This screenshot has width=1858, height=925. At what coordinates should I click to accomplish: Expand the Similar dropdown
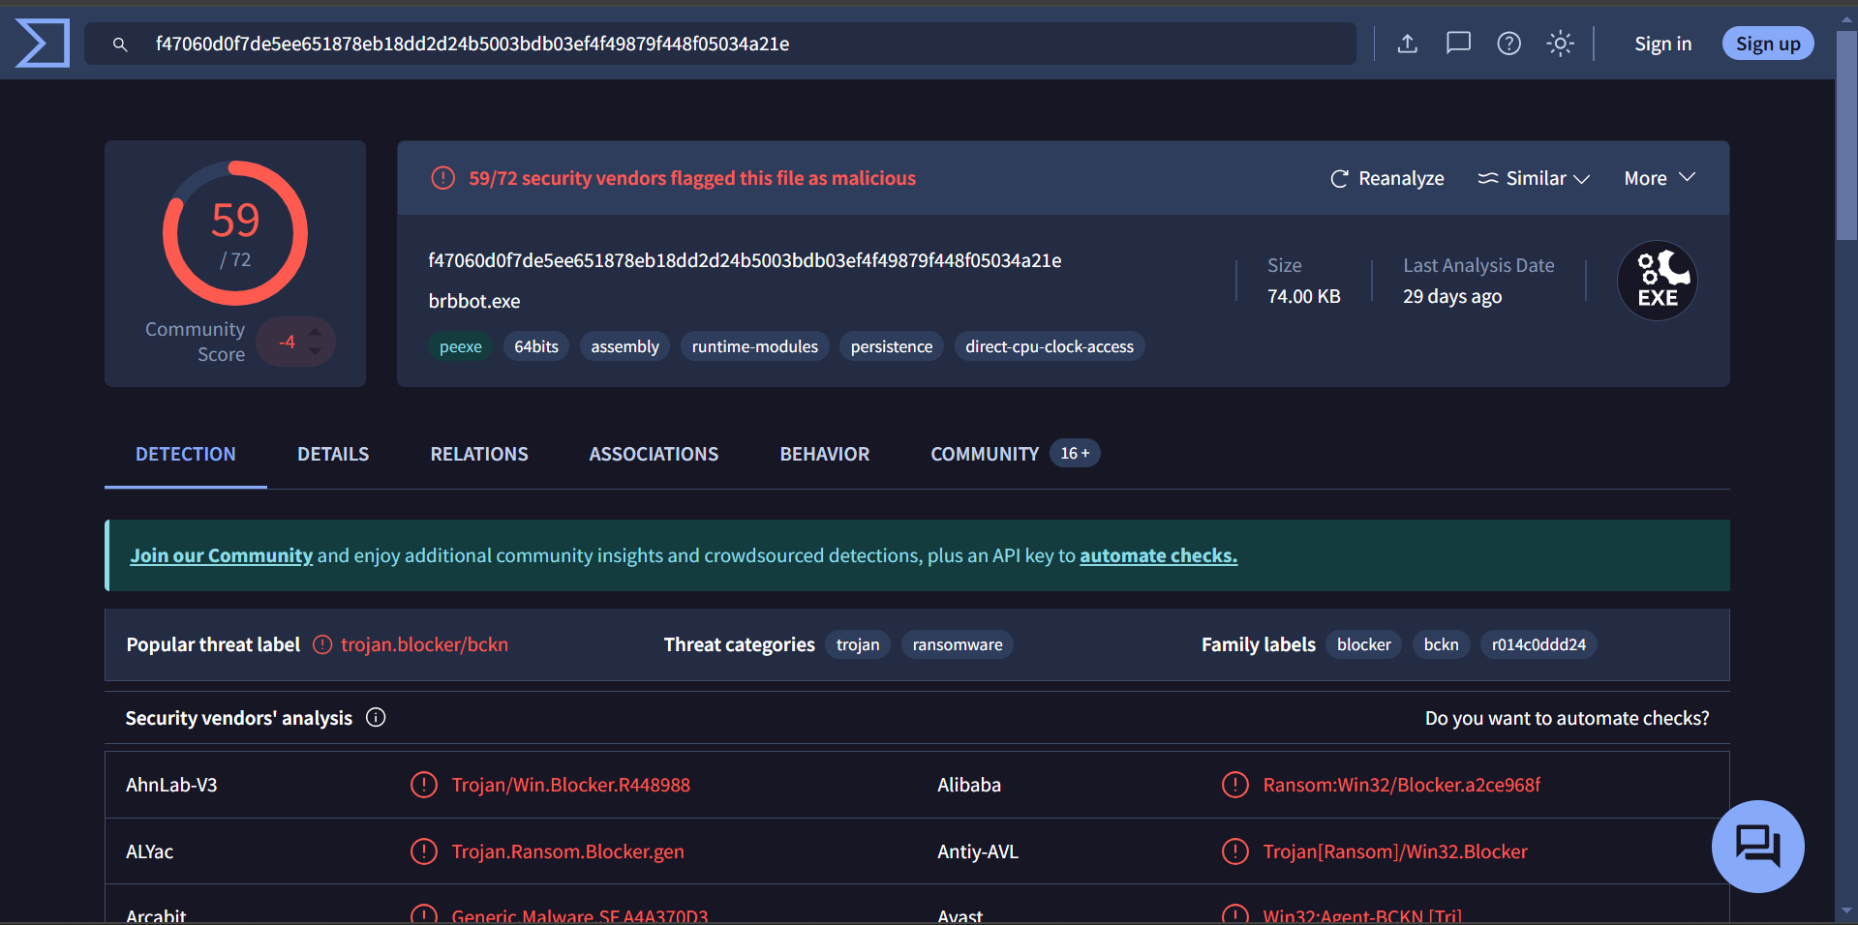coord(1533,178)
